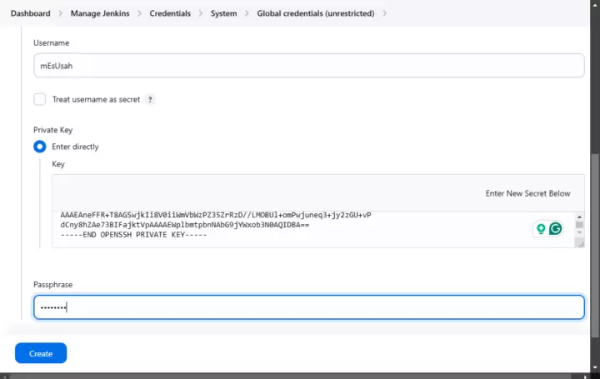Click the green lightbulb extension icon
600x379 pixels.
tap(541, 229)
